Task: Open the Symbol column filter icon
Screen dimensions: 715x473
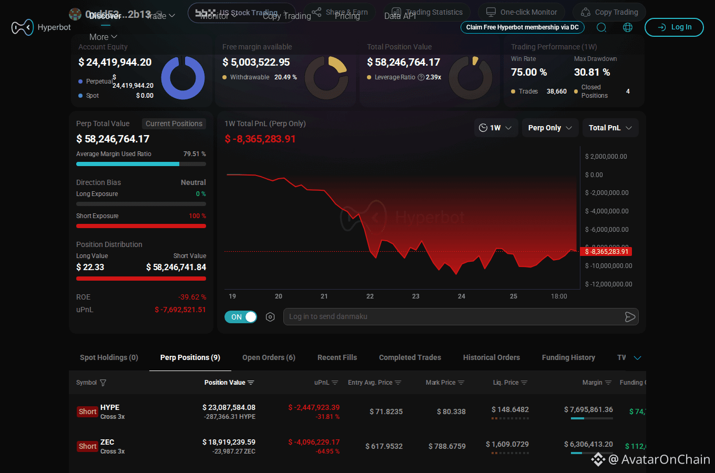Action: tap(103, 383)
